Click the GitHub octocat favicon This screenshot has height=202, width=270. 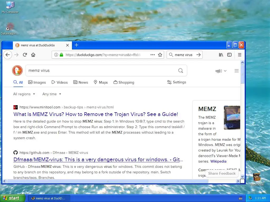tap(16, 153)
